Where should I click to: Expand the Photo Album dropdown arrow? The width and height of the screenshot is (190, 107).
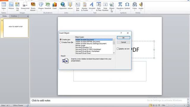pyautogui.click(x=36, y=10)
